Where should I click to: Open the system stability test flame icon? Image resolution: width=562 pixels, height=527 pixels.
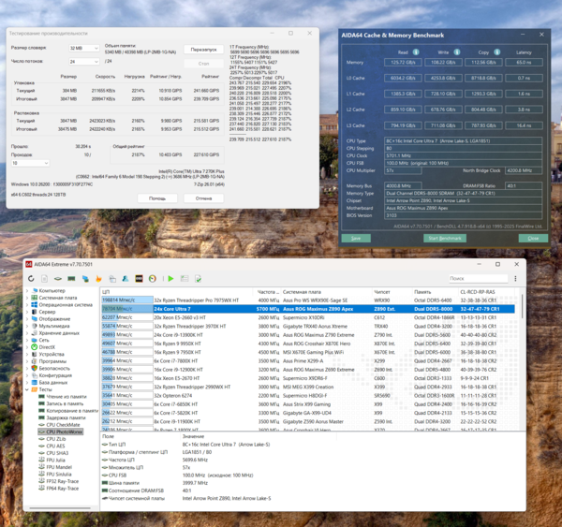98,278
